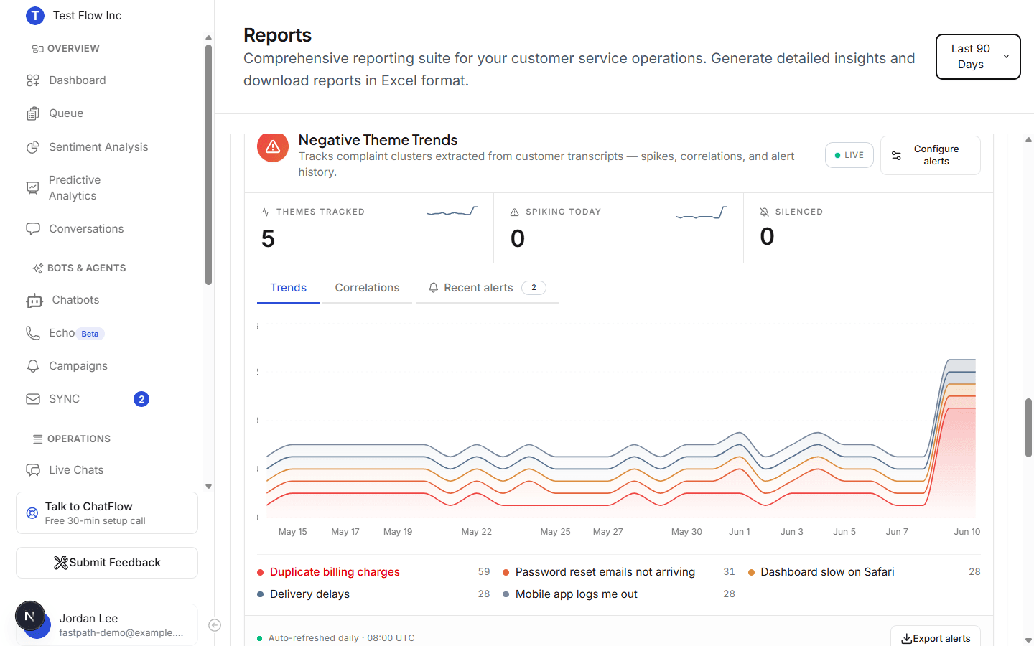Click the Reports page heading

click(277, 35)
